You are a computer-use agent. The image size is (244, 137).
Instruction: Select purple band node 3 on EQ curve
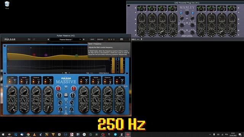(x=46, y=55)
